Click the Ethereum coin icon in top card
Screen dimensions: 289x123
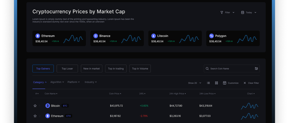(38, 36)
